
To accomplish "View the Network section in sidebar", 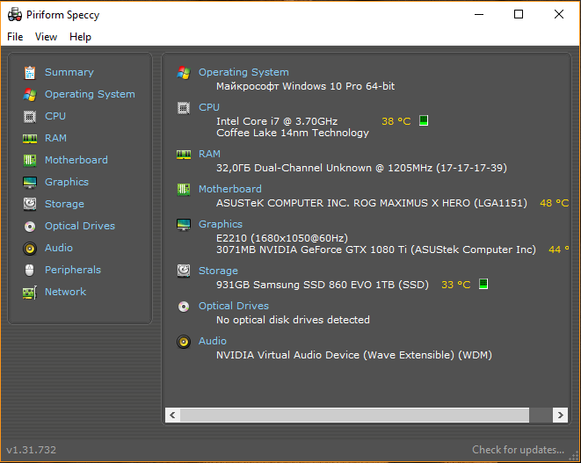I will (65, 292).
